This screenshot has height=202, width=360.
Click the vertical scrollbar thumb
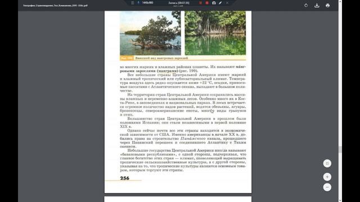(340, 150)
